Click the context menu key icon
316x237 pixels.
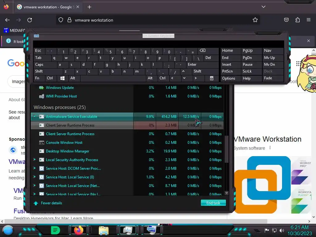212,78
